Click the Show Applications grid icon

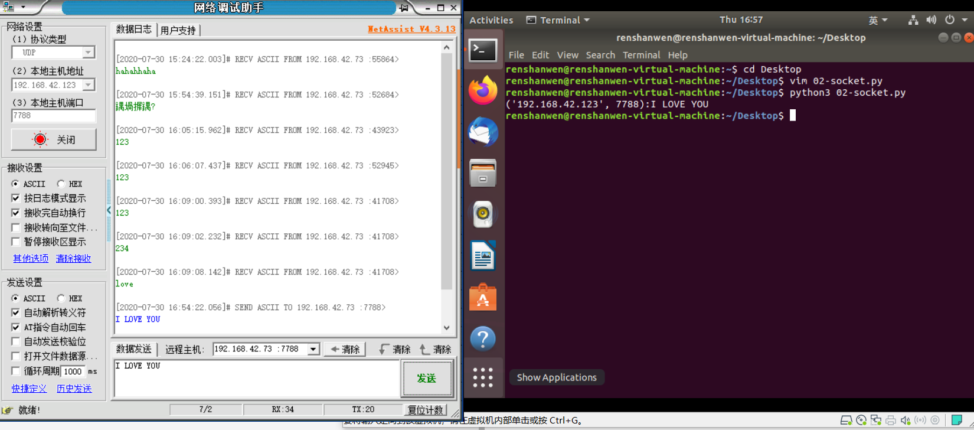pyautogui.click(x=483, y=377)
